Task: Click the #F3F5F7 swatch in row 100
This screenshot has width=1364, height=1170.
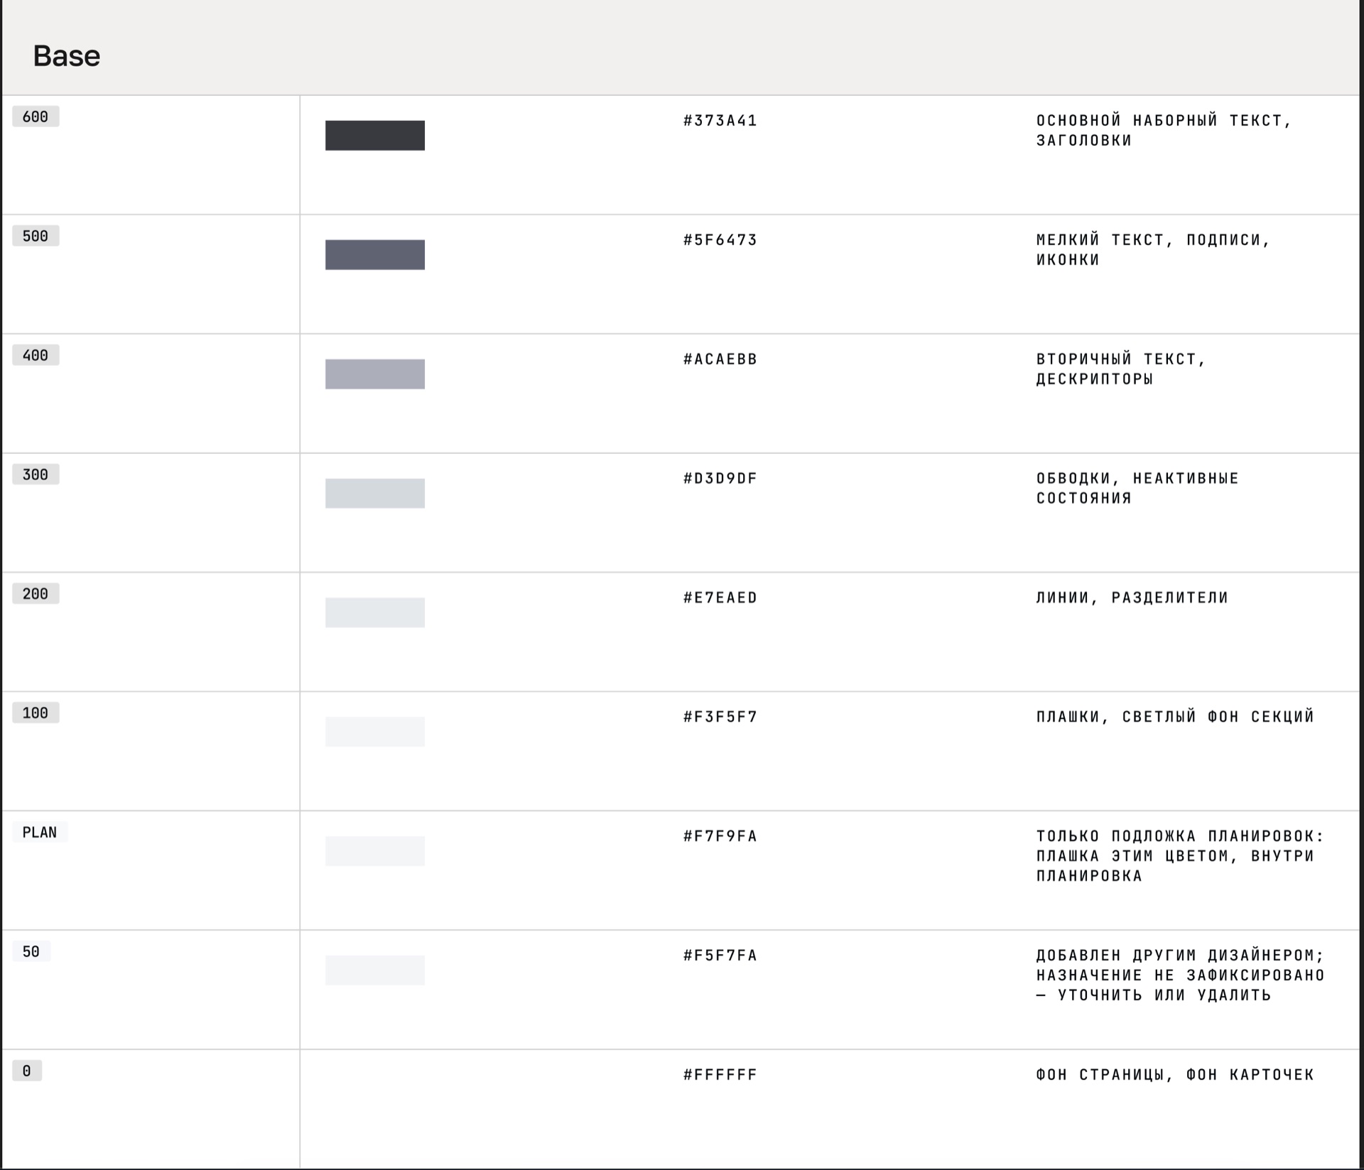Action: (x=375, y=732)
